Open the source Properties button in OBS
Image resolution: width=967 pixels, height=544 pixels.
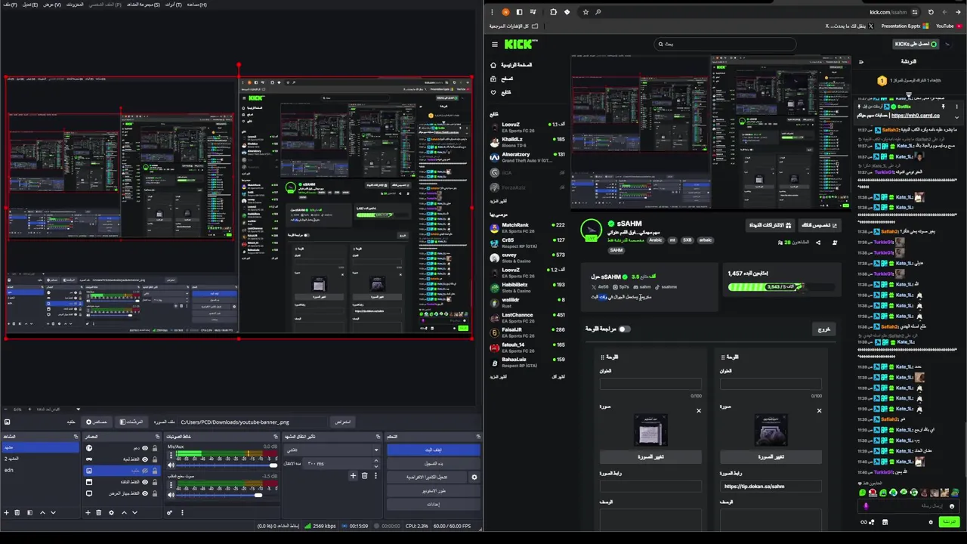point(97,422)
